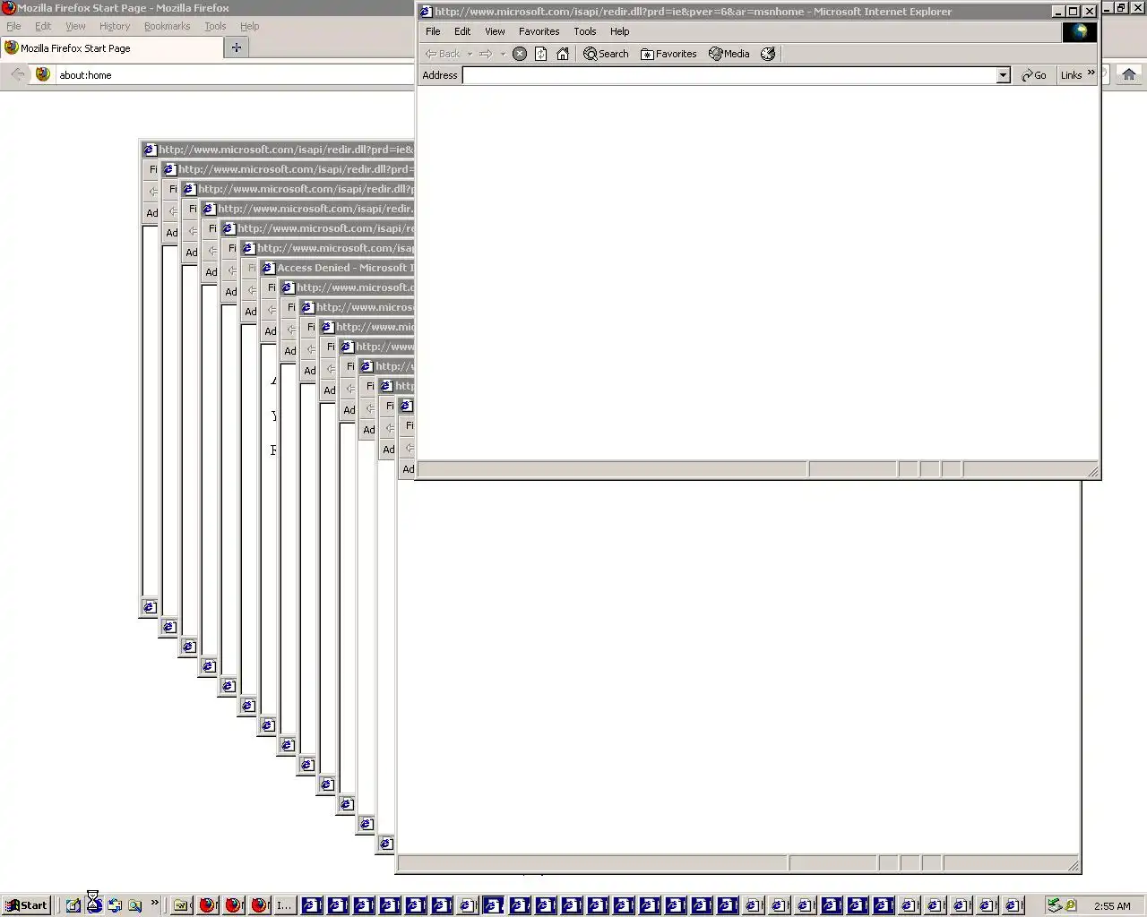Stop page loading in front Internet Explorer window

520,54
